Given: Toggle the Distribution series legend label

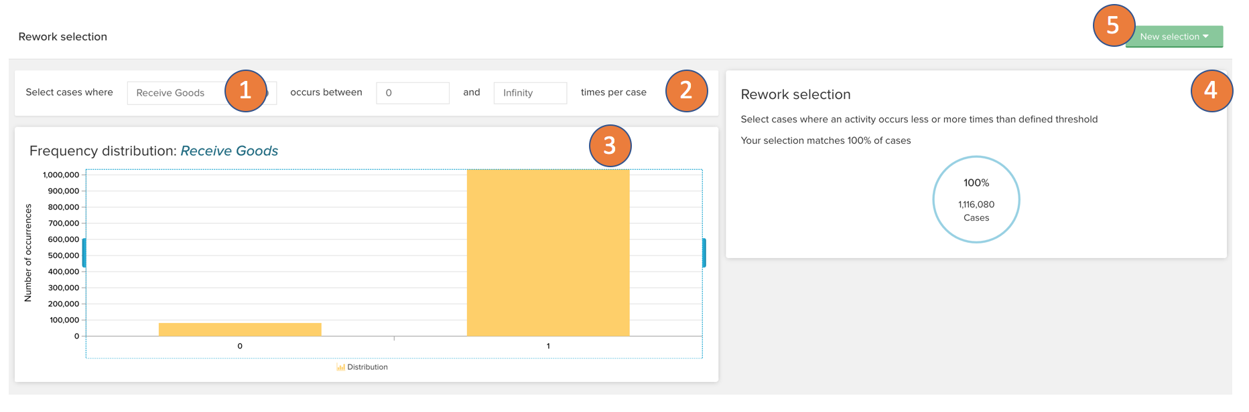Looking at the screenshot, I should click(367, 367).
